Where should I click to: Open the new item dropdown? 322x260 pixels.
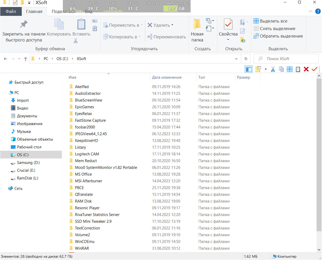click(209, 21)
